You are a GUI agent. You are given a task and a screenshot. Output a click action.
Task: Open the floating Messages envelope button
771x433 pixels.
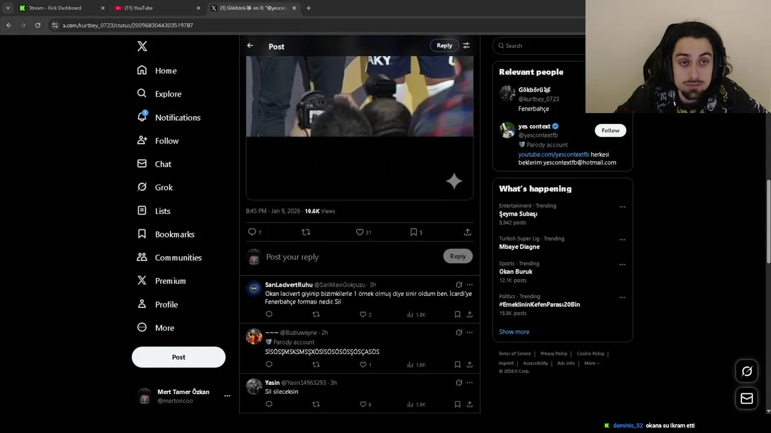pyautogui.click(x=747, y=398)
